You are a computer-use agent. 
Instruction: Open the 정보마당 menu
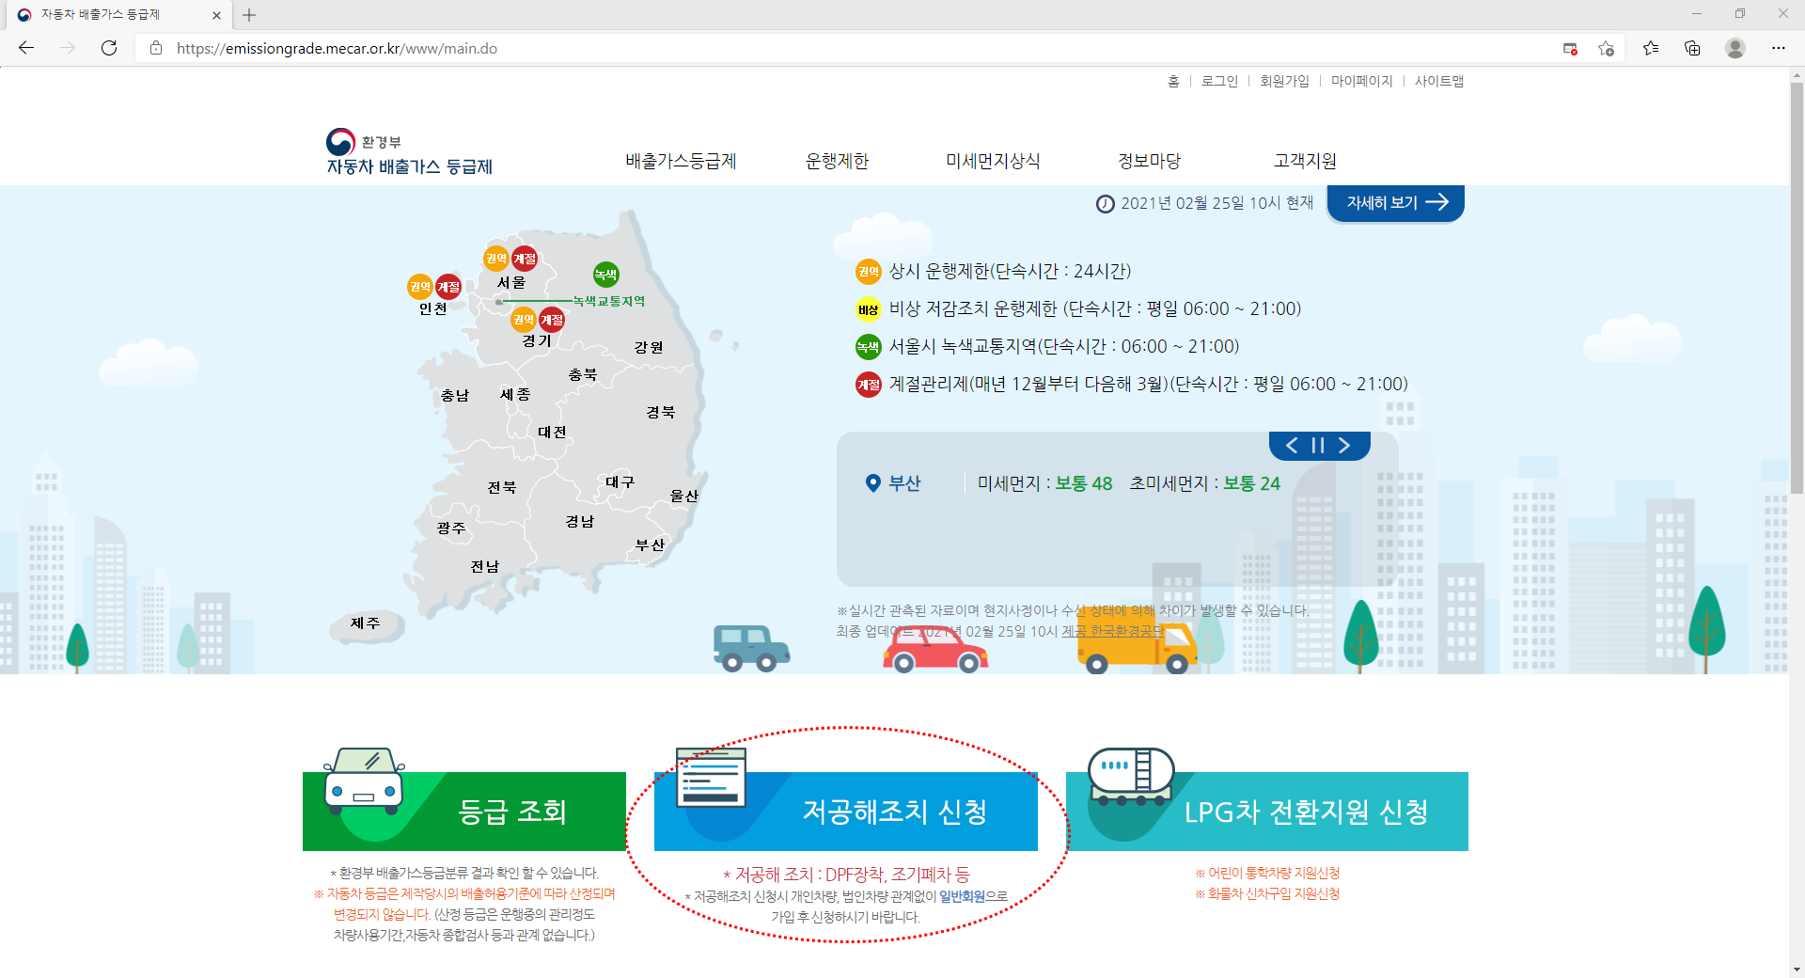(1149, 161)
